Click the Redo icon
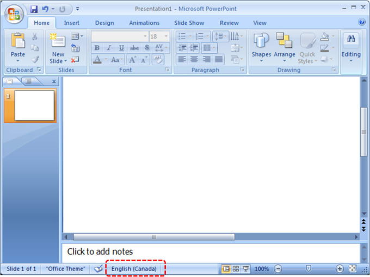The width and height of the screenshot is (370, 277). click(x=62, y=9)
